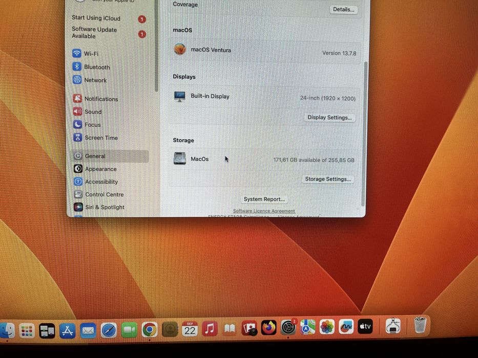Viewport: 478px width, 358px height.
Task: Open Software Update Available notice
Action: click(x=109, y=33)
